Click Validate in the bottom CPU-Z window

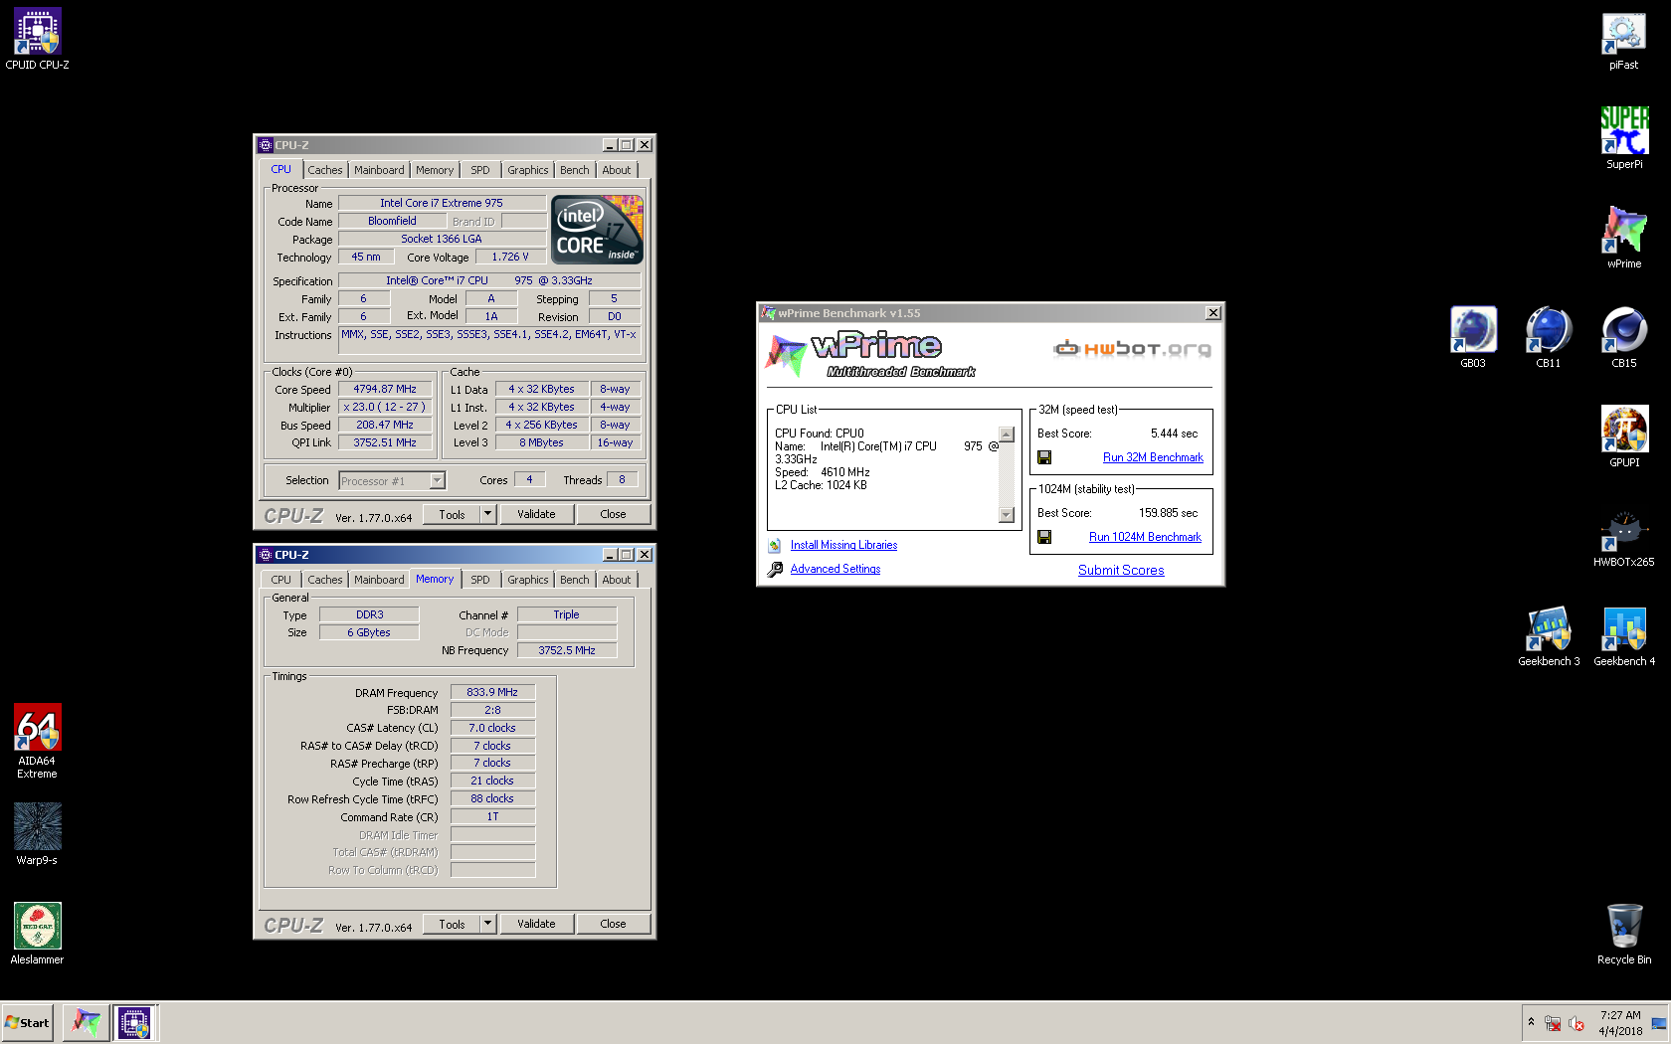coord(536,924)
